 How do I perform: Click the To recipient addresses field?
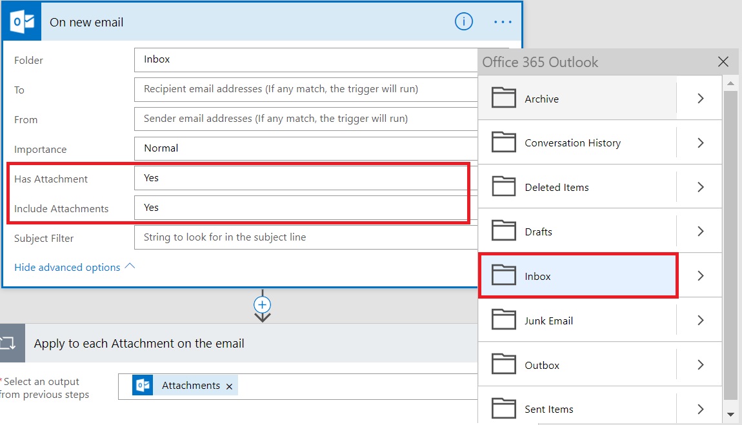point(306,90)
